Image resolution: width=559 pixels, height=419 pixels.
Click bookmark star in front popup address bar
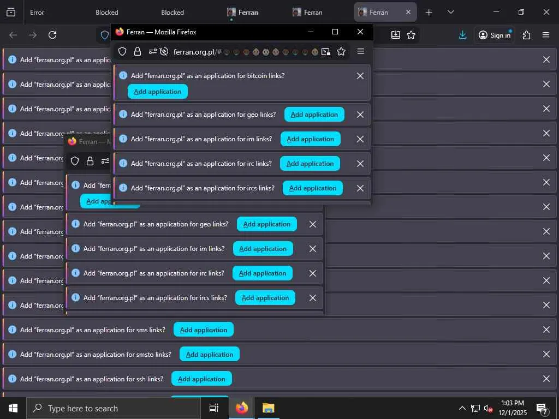tap(341, 52)
